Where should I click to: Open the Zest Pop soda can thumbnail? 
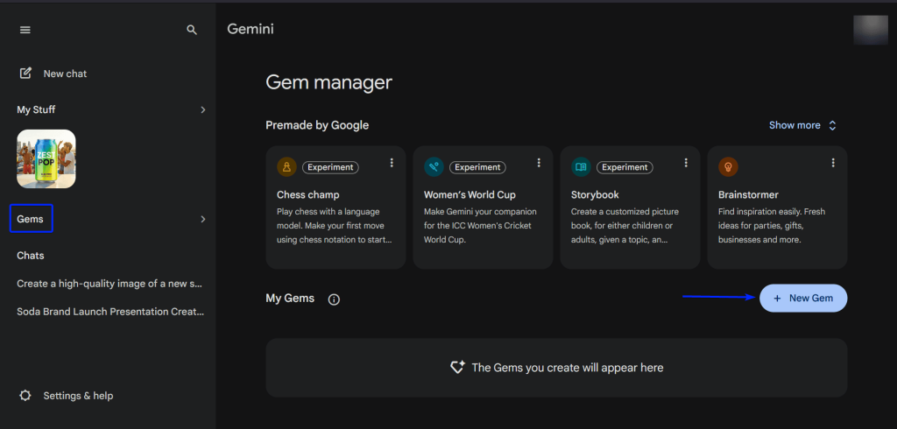46,158
